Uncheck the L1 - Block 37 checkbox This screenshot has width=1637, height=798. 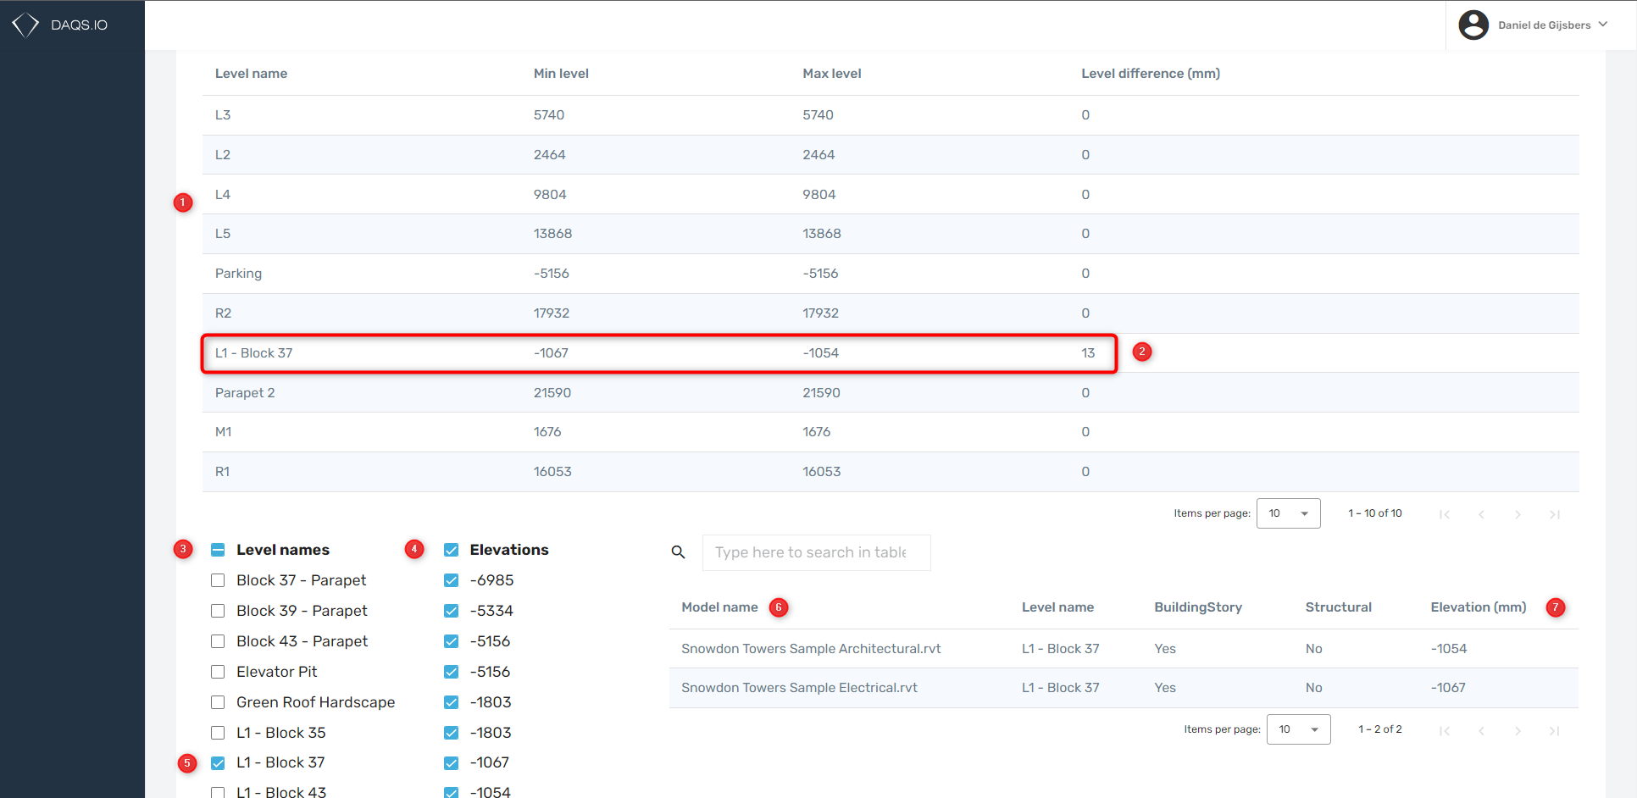(218, 763)
